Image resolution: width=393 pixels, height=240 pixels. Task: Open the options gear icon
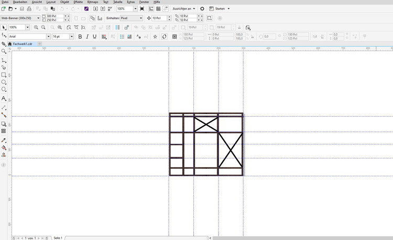pos(202,9)
